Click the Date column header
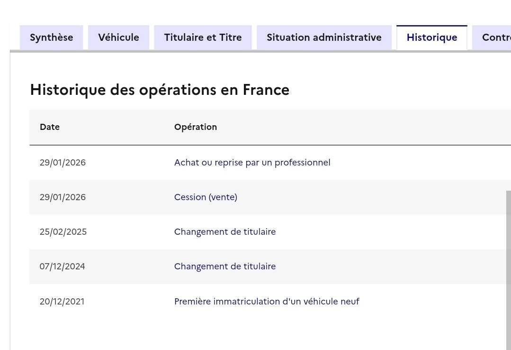Image resolution: width=511 pixels, height=350 pixels. 50,127
